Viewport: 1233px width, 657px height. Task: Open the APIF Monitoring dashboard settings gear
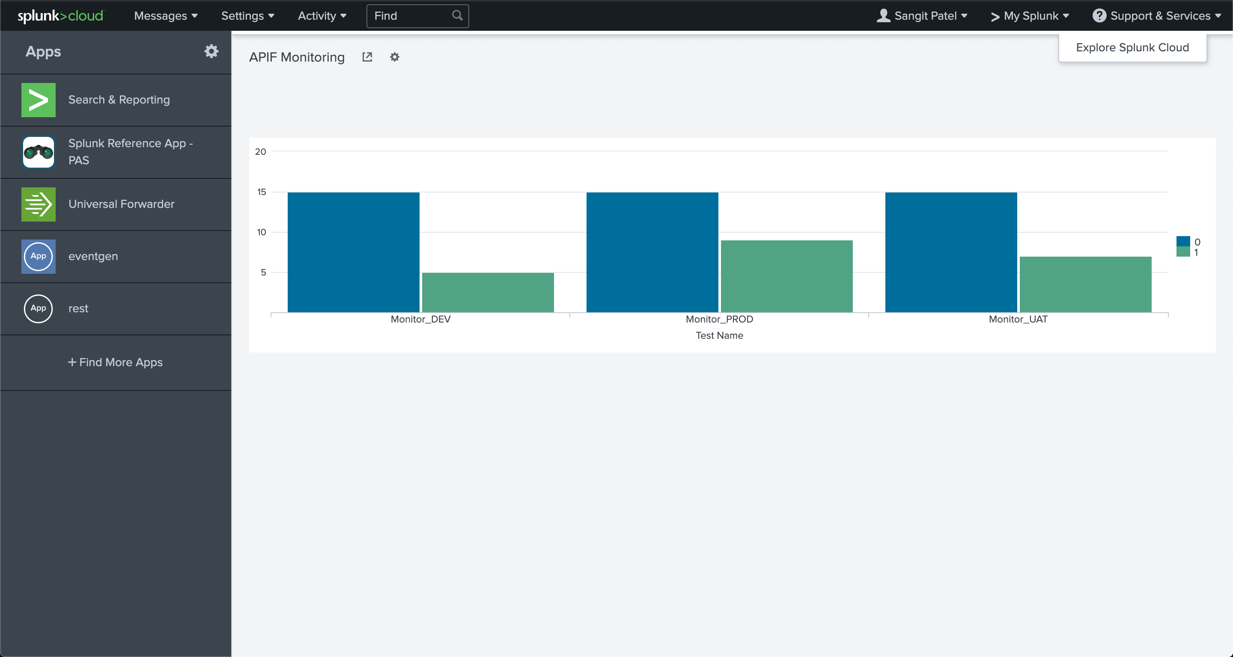click(x=394, y=57)
